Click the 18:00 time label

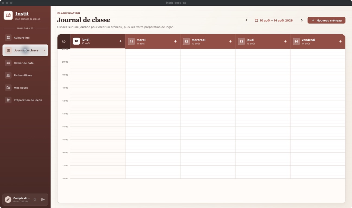tap(65, 178)
